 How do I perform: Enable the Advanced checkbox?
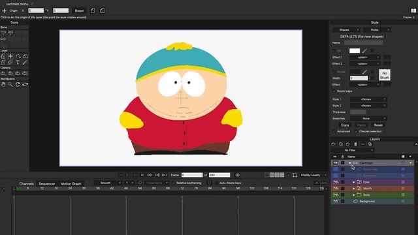(x=334, y=131)
